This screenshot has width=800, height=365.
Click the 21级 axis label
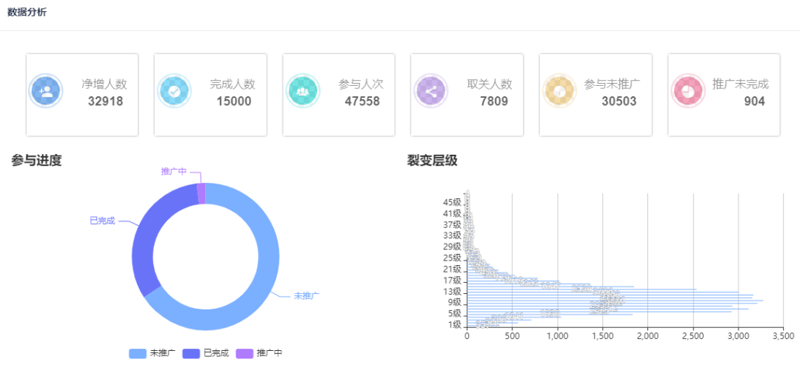point(453,269)
